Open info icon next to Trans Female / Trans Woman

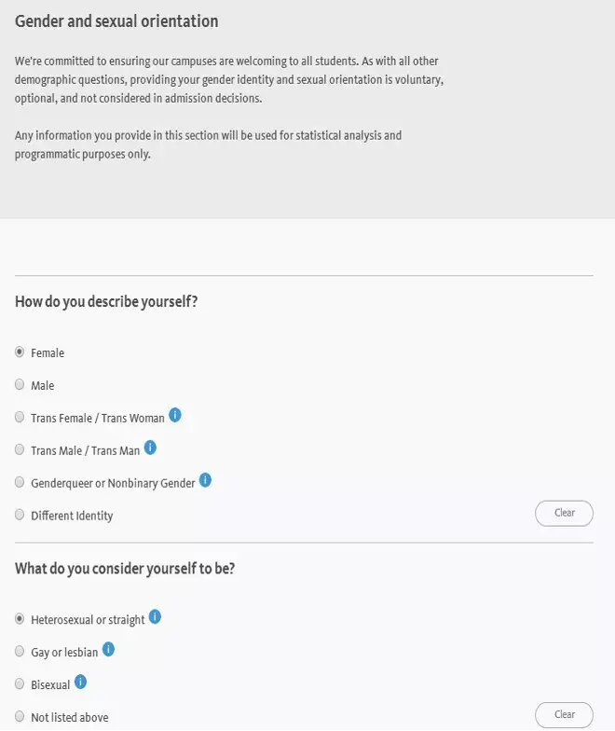tap(175, 416)
